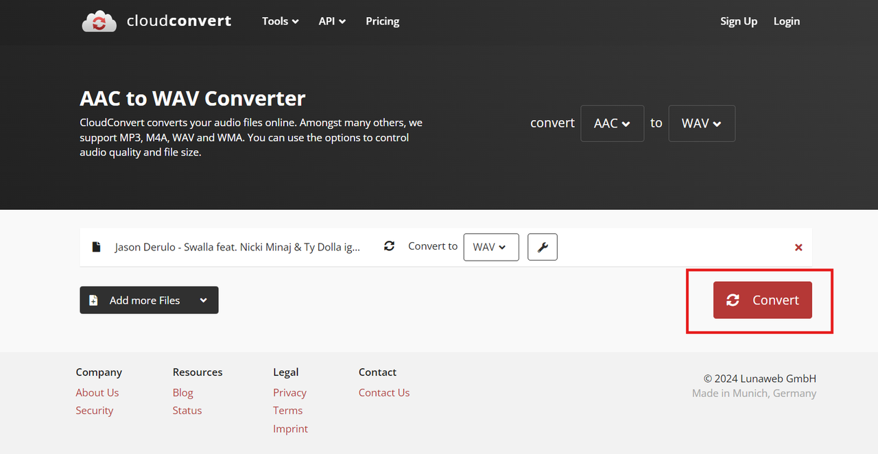Open the Contact Us footer link
Image resolution: width=878 pixels, height=454 pixels.
(384, 392)
